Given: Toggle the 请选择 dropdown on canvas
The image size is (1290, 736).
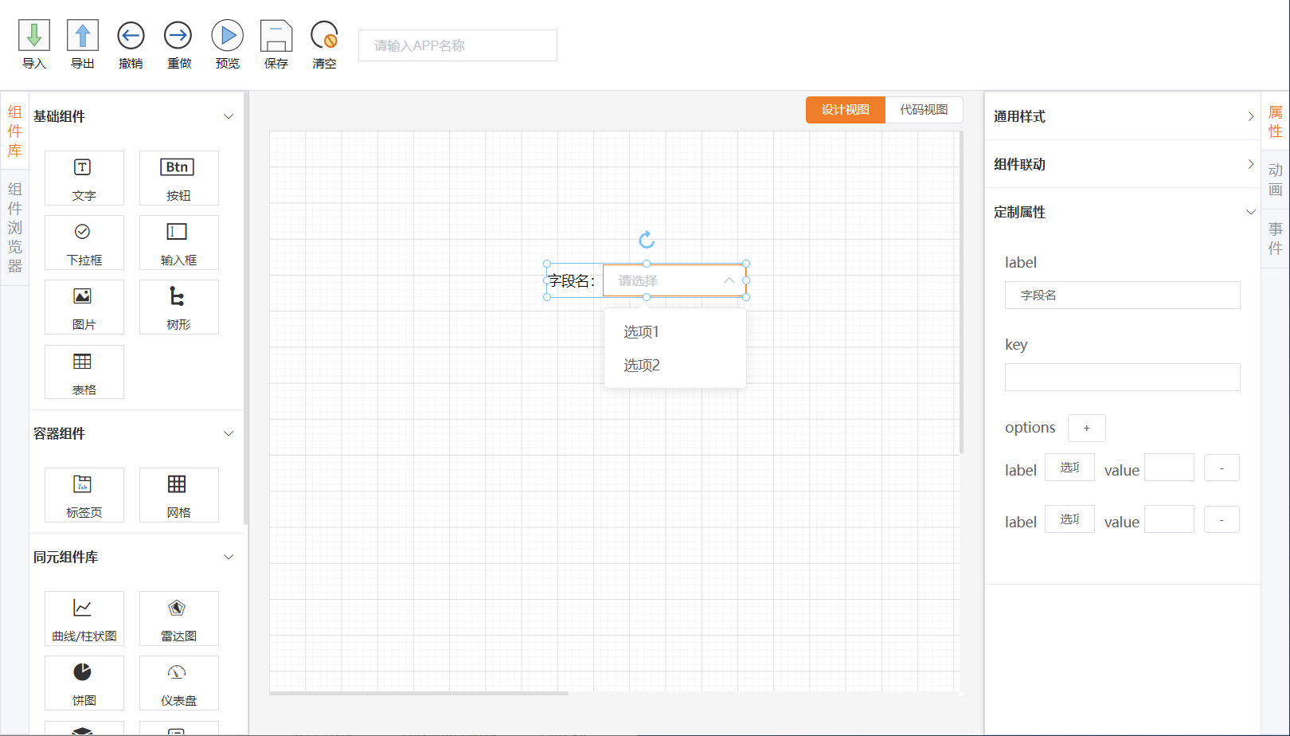Looking at the screenshot, I should [674, 280].
